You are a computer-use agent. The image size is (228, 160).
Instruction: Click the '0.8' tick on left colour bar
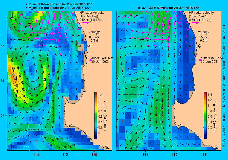pyautogui.click(x=100, y=111)
